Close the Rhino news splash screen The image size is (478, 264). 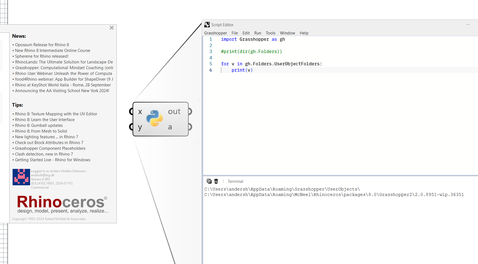coord(112,27)
